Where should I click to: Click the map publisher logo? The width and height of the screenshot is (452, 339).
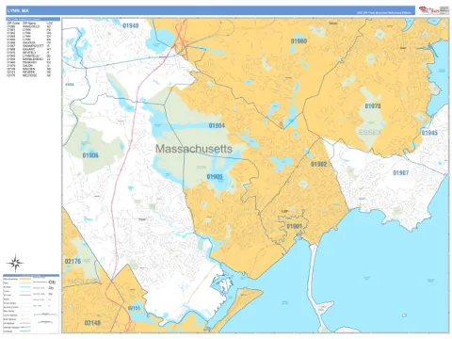pos(428,10)
